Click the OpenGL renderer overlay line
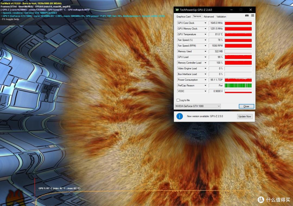The height and width of the screenshot is (206, 293). click(29, 13)
